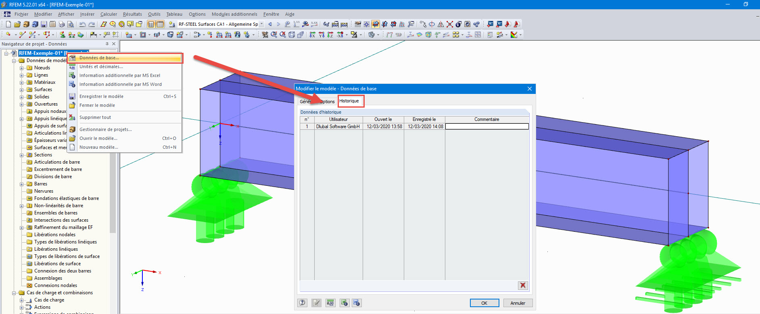
Task: Save the model using the floppy disk icon
Action: [44, 24]
